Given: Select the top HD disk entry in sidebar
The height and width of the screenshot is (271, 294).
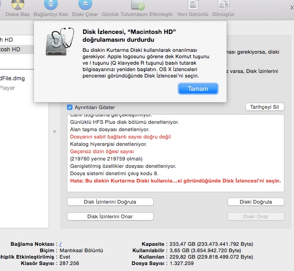Looking at the screenshot, I should [x=10, y=40].
